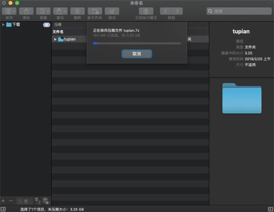This screenshot has width=274, height=212.
Task: Click the 0 badge next to 下载
Action: pyautogui.click(x=47, y=25)
